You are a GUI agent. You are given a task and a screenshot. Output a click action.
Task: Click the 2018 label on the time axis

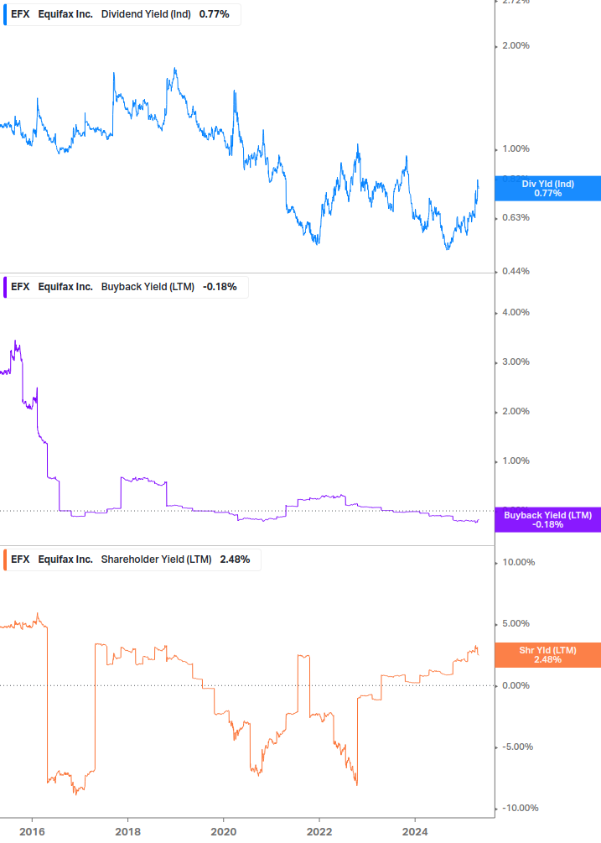point(127,832)
